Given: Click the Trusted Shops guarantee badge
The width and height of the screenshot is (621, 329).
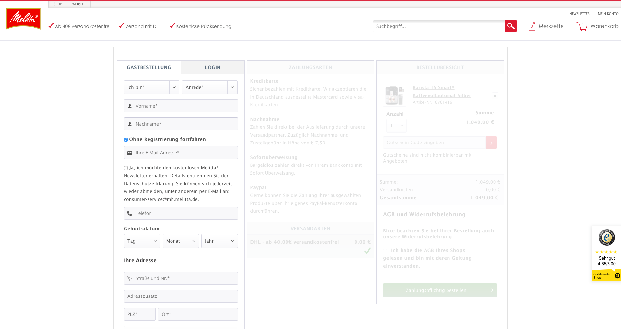Looking at the screenshot, I should [607, 237].
